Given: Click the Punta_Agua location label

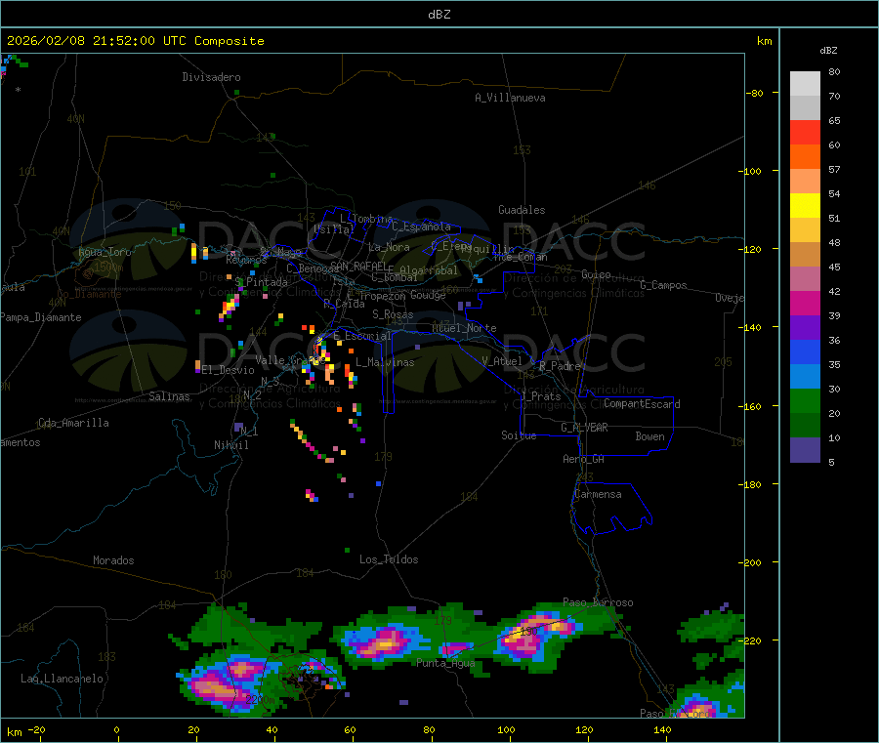Looking at the screenshot, I should coord(445,663).
